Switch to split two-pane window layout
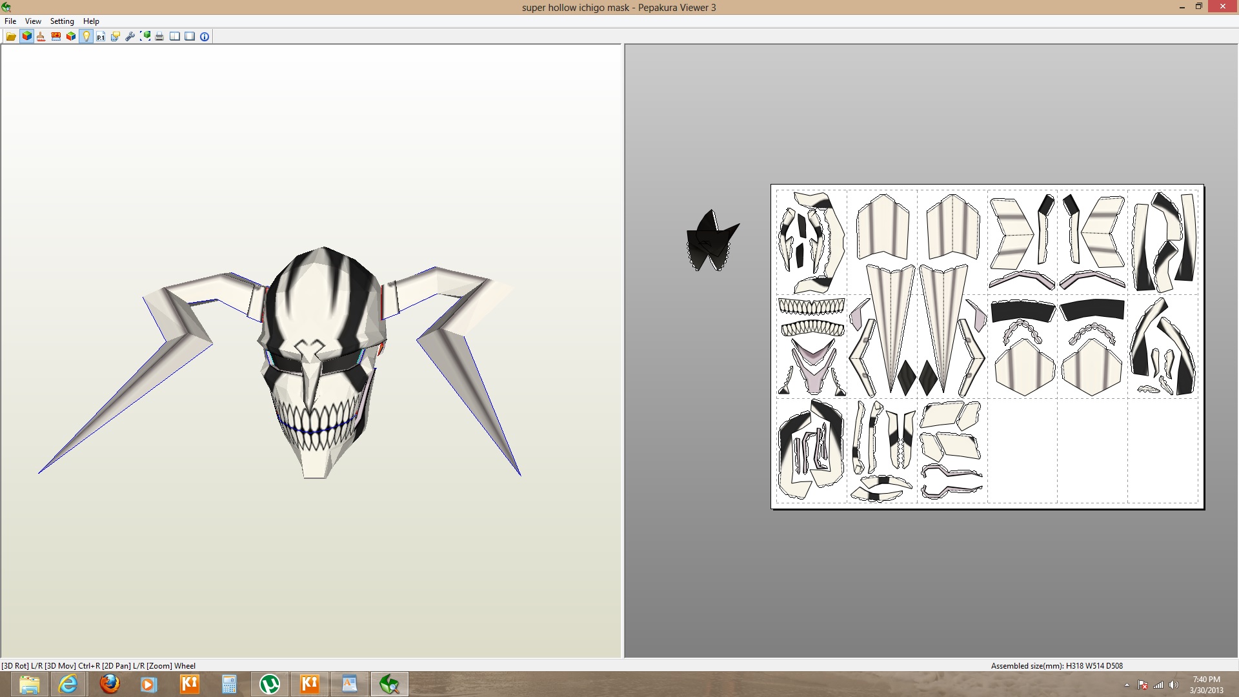 (175, 37)
